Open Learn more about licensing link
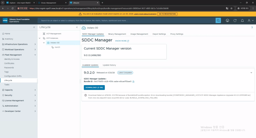 pos(145,14)
